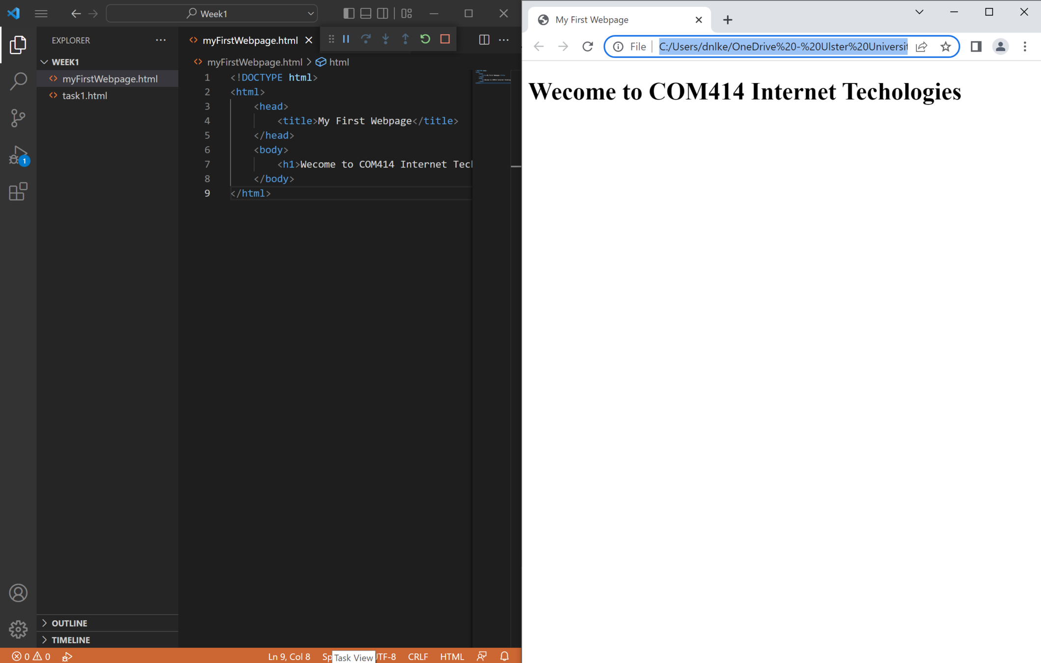
Task: Click the HTML language mode in status bar
Action: (452, 656)
